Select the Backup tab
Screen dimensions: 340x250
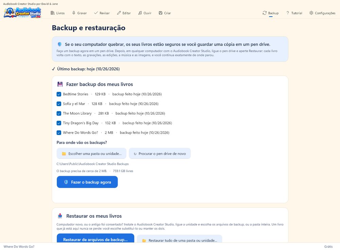click(x=271, y=13)
